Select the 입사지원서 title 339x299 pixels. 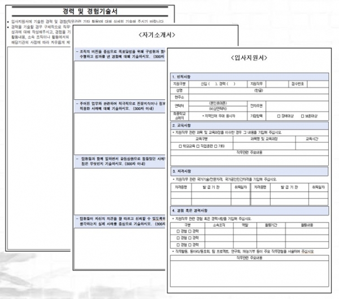coord(249,58)
